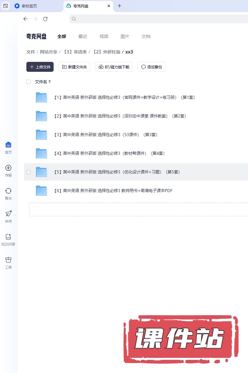The height and width of the screenshot is (373, 248).
Task: Reload the page with the refresh icon
Action: (x=45, y=19)
